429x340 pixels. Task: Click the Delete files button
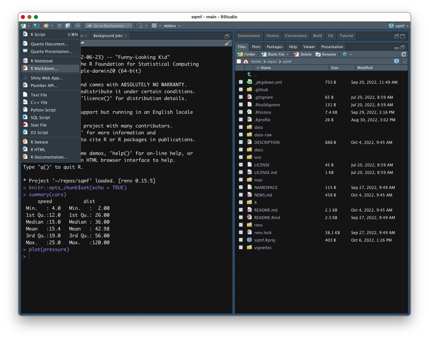pos(302,54)
